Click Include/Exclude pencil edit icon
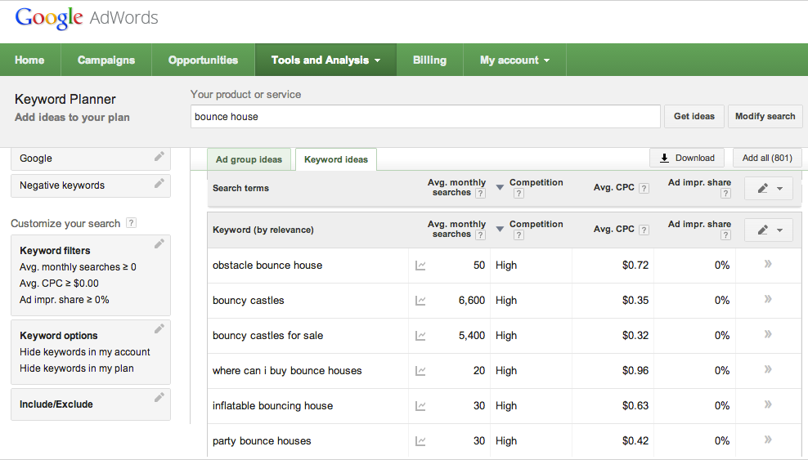Screen dimensions: 808x460 click(159, 397)
